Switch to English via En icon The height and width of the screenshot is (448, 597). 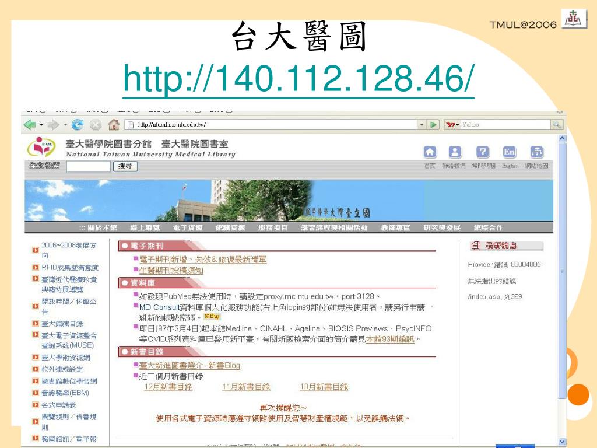click(509, 152)
